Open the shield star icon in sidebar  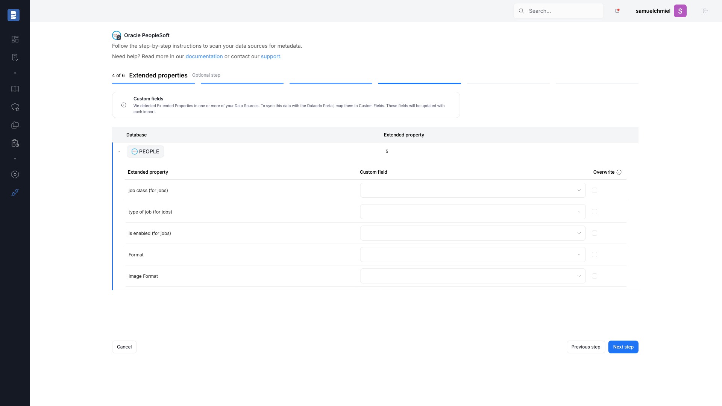click(15, 107)
